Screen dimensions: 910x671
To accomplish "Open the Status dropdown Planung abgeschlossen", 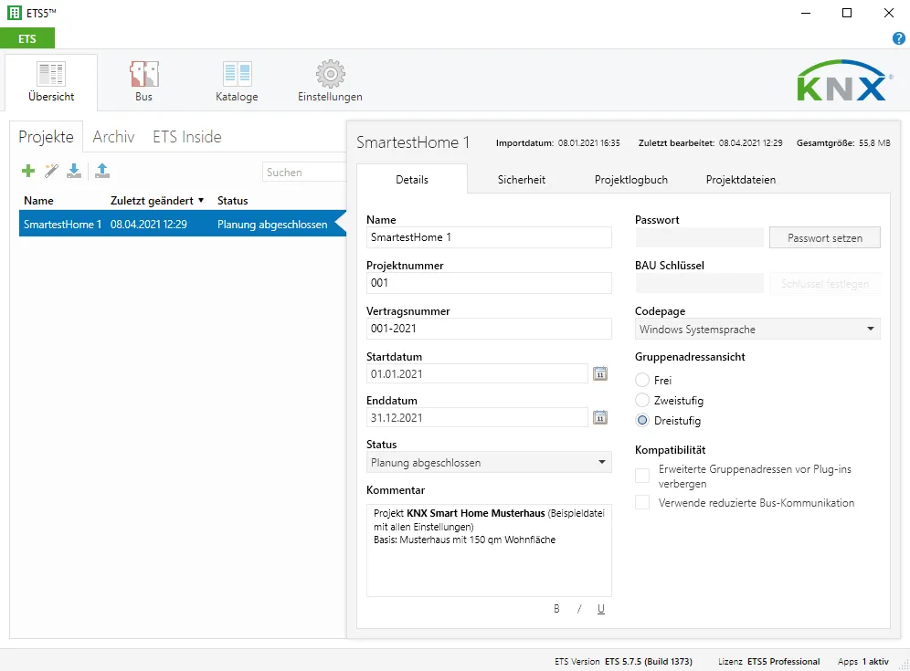I will (x=489, y=462).
